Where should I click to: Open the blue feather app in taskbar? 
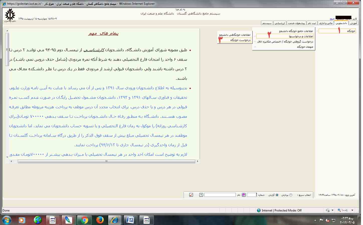(68, 220)
